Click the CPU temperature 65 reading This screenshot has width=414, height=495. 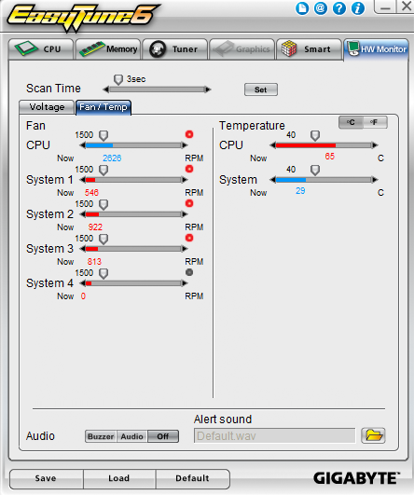click(x=330, y=157)
